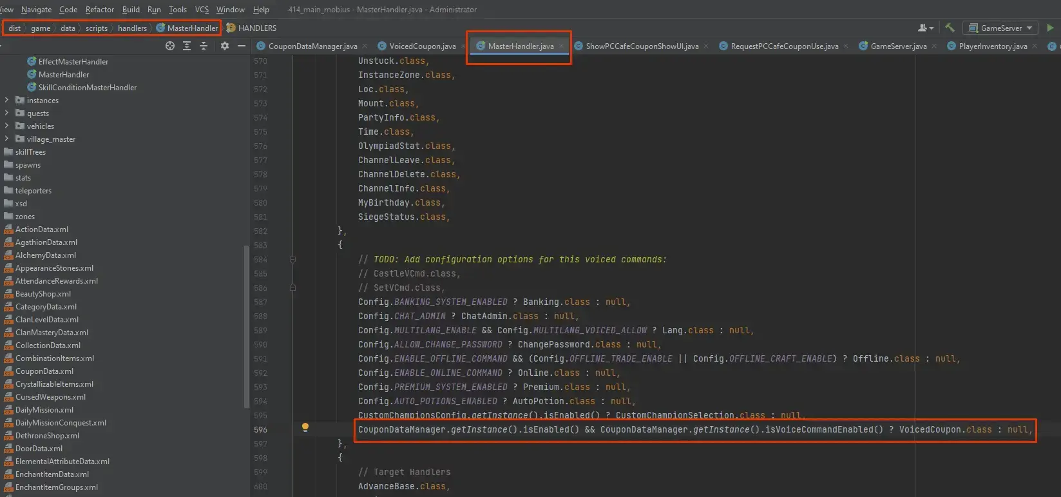Select ClanMasteryData.xml file
This screenshot has height=497, width=1061.
pyautogui.click(x=52, y=332)
